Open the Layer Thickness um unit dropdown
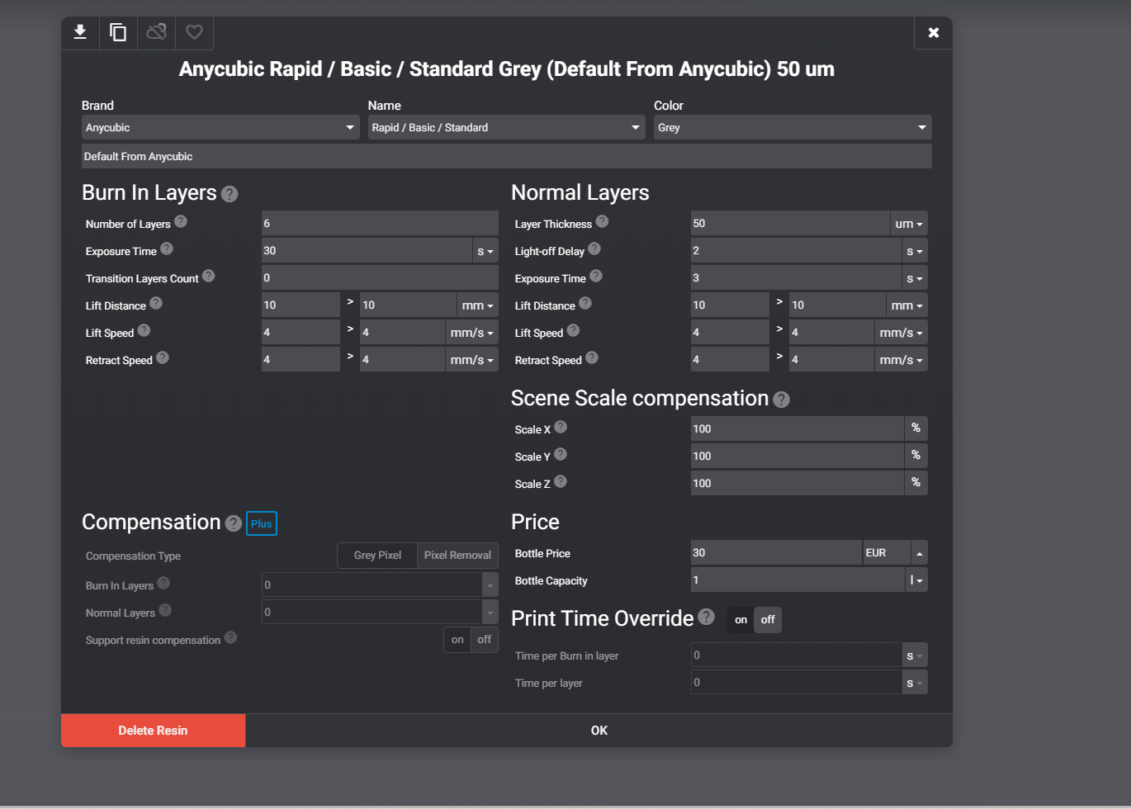 coord(909,224)
